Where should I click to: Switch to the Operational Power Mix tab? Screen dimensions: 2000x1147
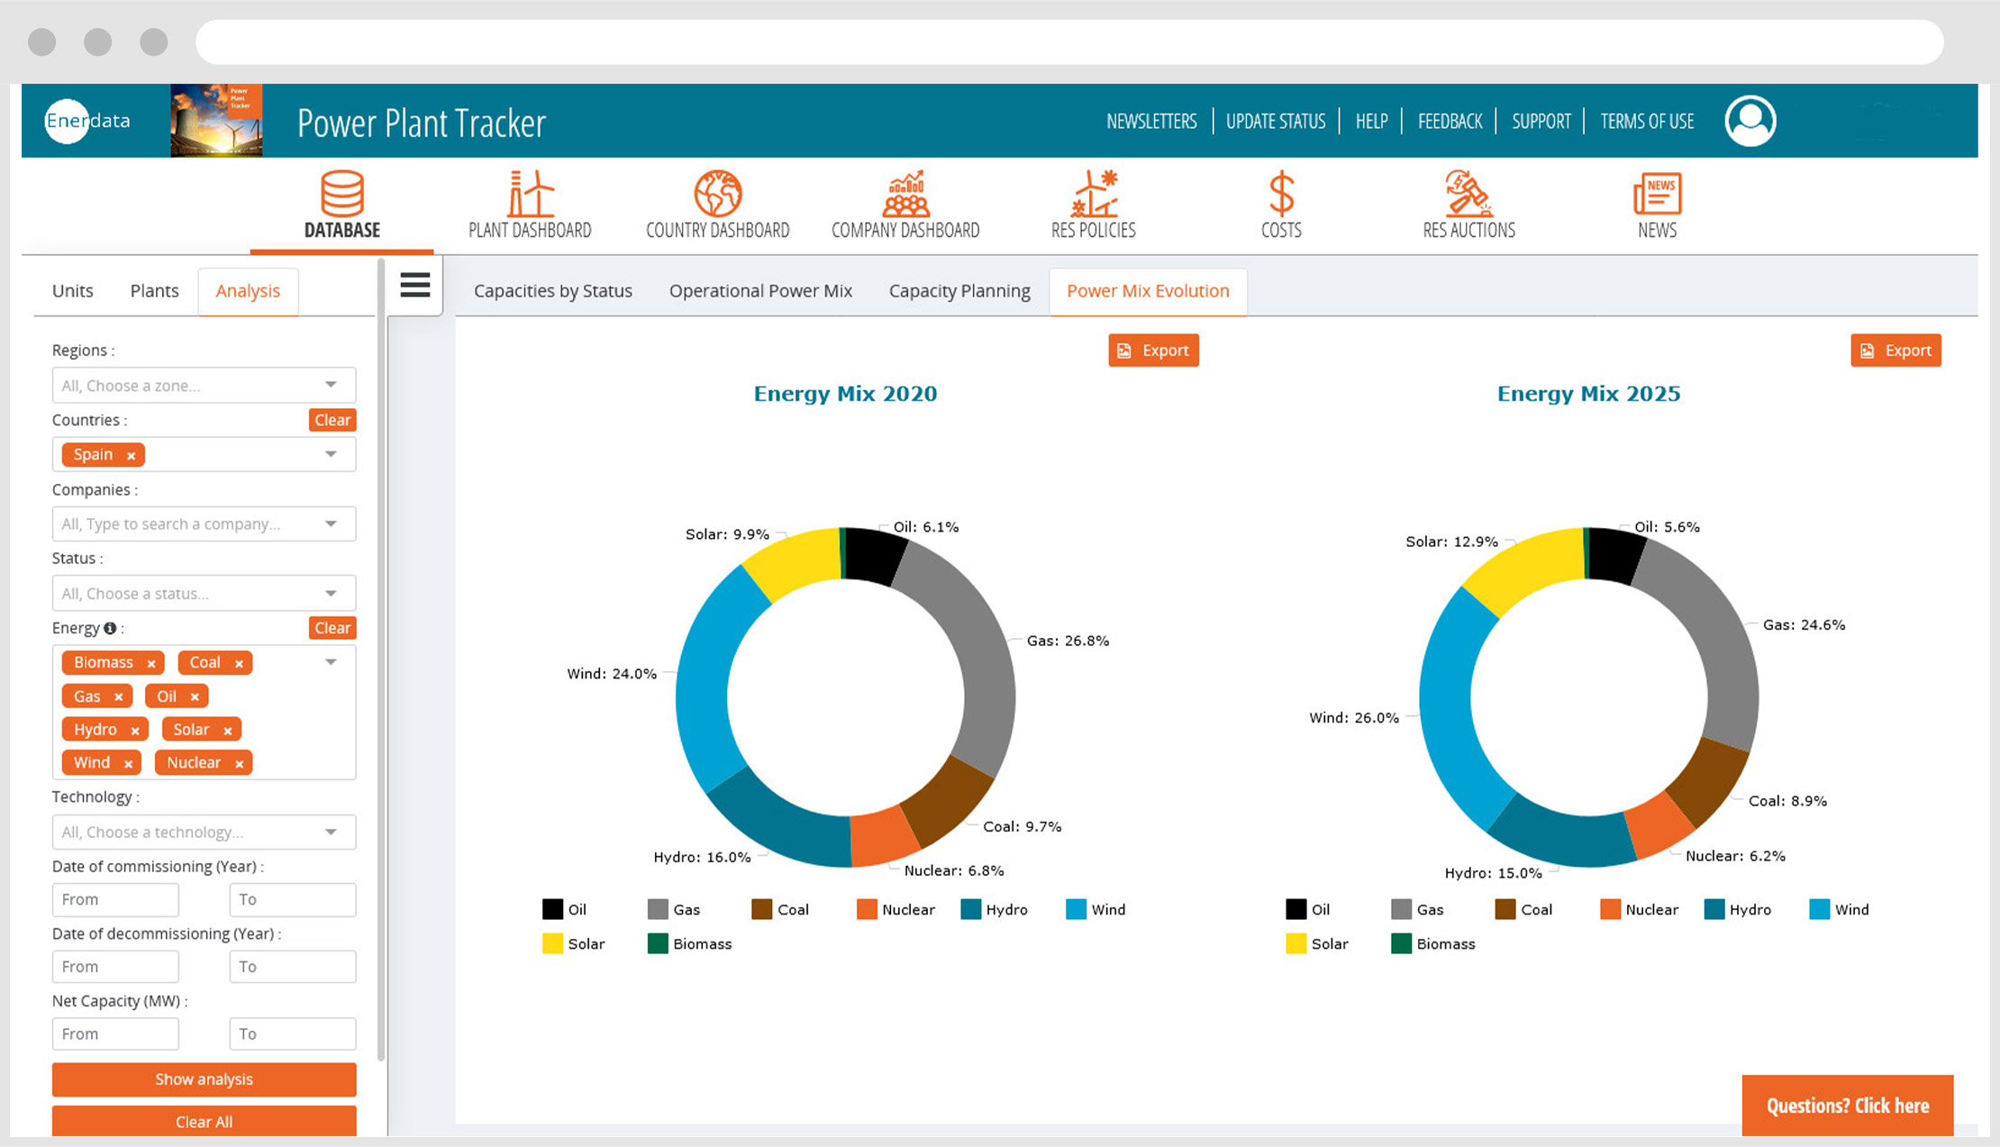[760, 290]
